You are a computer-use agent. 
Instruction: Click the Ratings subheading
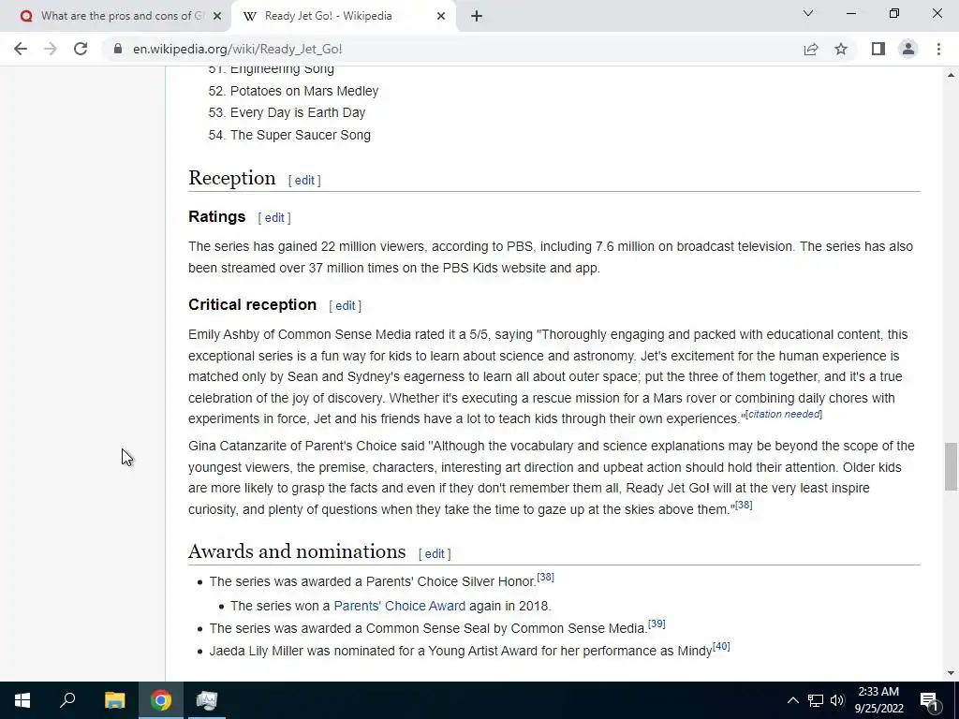point(217,216)
